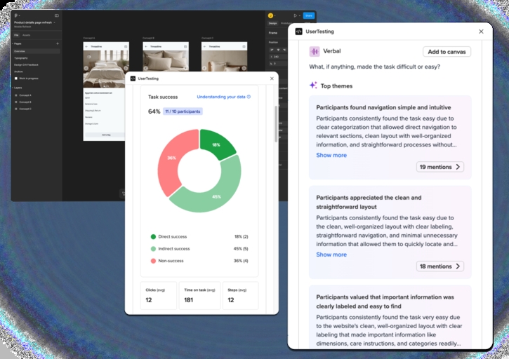Click the Concept A frame layer icon
The image size is (509, 359).
pos(16,95)
